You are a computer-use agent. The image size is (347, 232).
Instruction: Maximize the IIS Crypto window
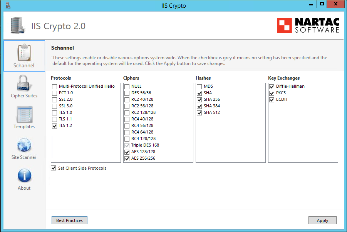(322, 4)
